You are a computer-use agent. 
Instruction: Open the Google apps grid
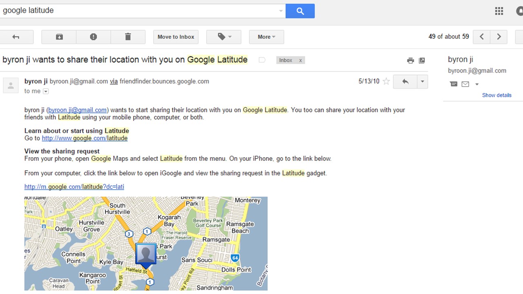[499, 11]
